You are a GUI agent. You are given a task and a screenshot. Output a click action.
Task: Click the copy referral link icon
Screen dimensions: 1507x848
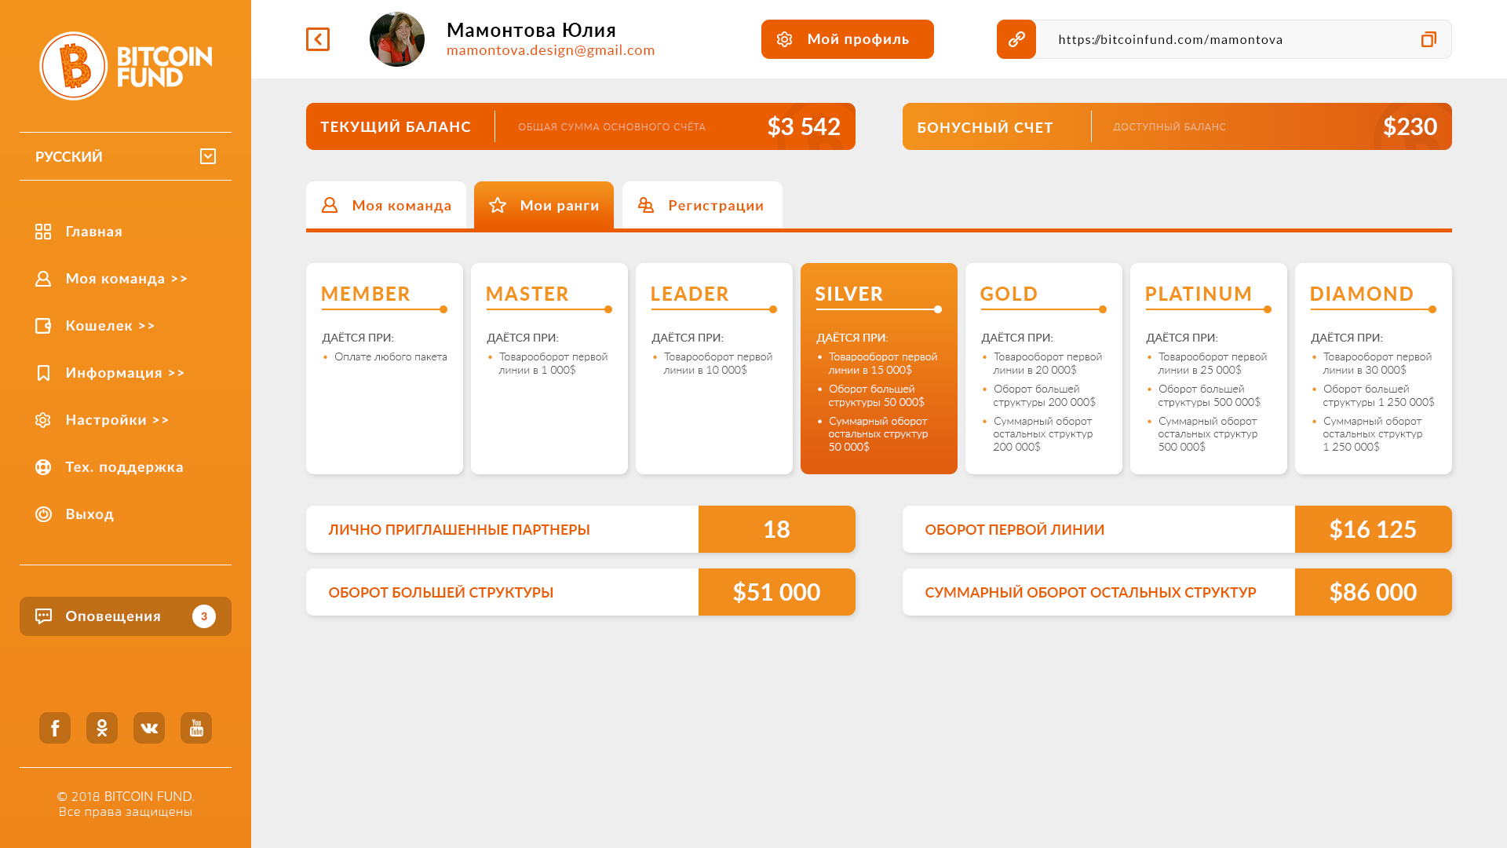pyautogui.click(x=1429, y=39)
